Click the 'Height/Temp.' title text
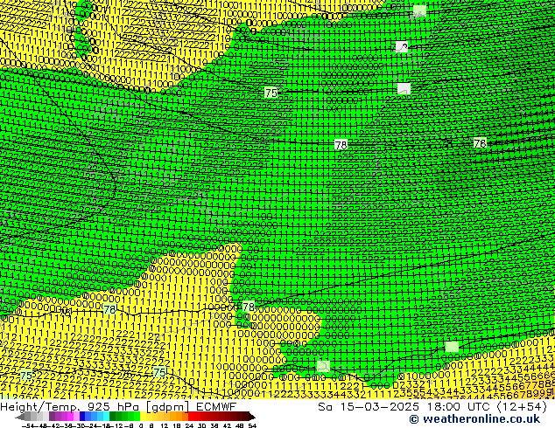The height and width of the screenshot is (428, 555). tap(40, 406)
